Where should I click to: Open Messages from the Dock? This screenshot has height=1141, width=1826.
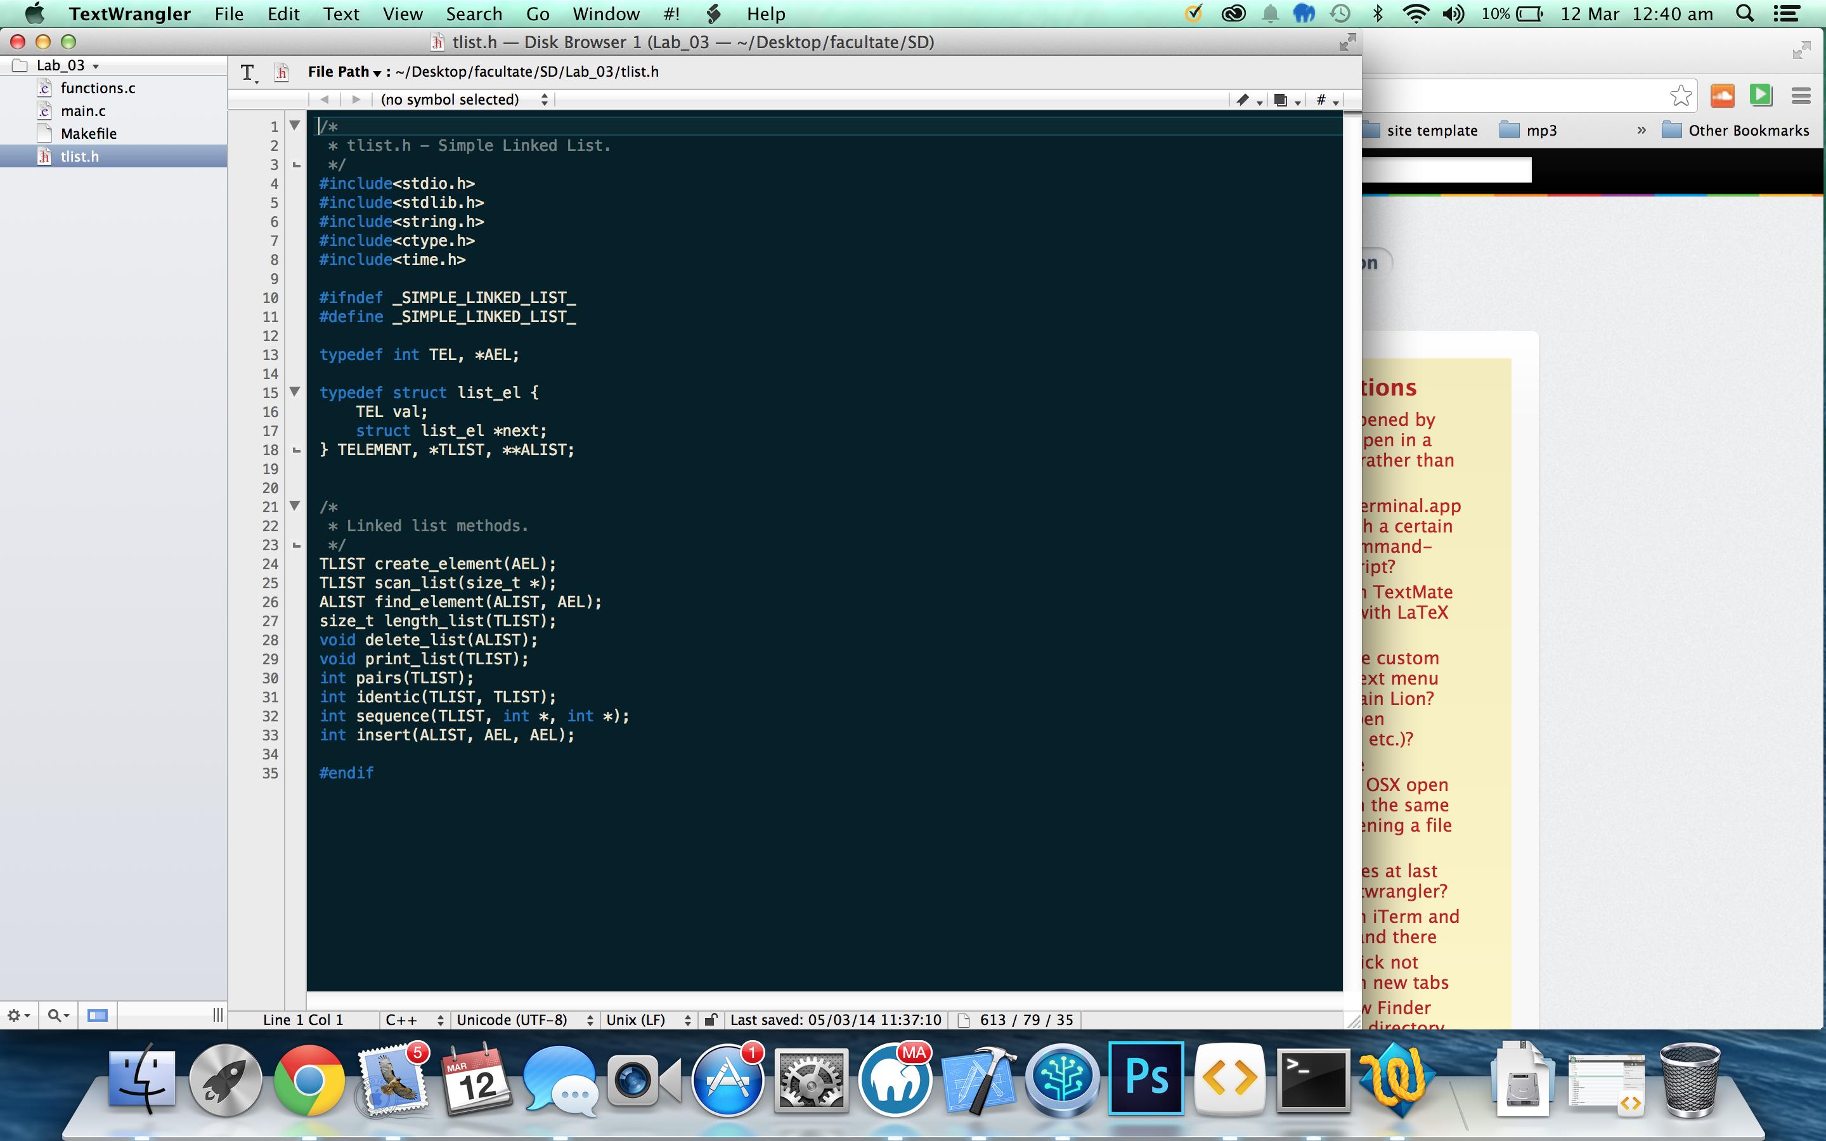pyautogui.click(x=560, y=1081)
